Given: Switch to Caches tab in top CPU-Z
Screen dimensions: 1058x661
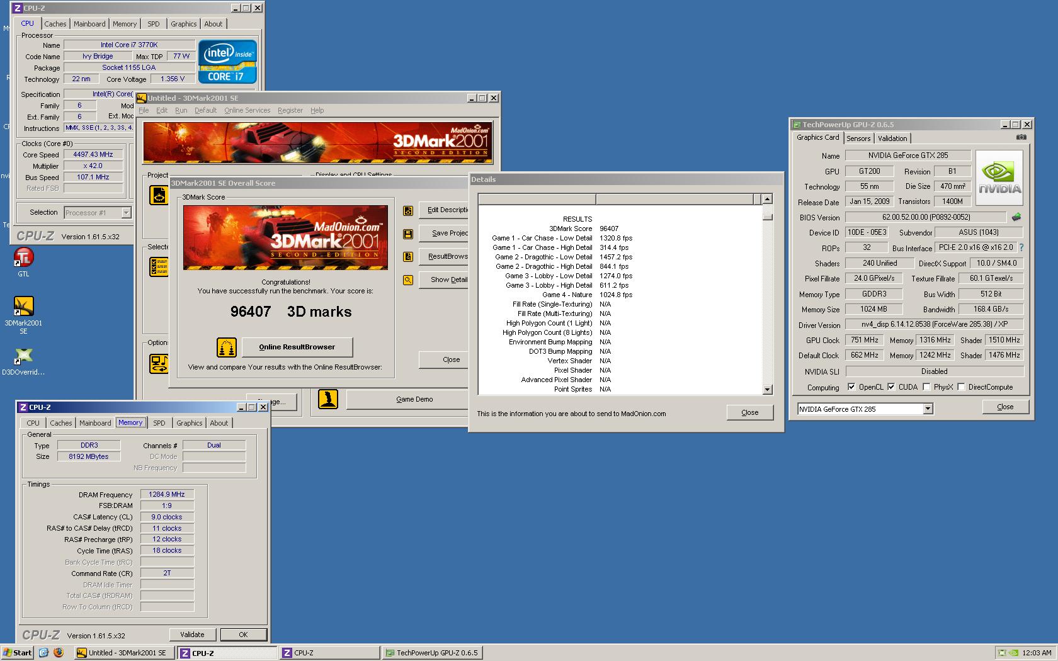Looking at the screenshot, I should [x=55, y=24].
